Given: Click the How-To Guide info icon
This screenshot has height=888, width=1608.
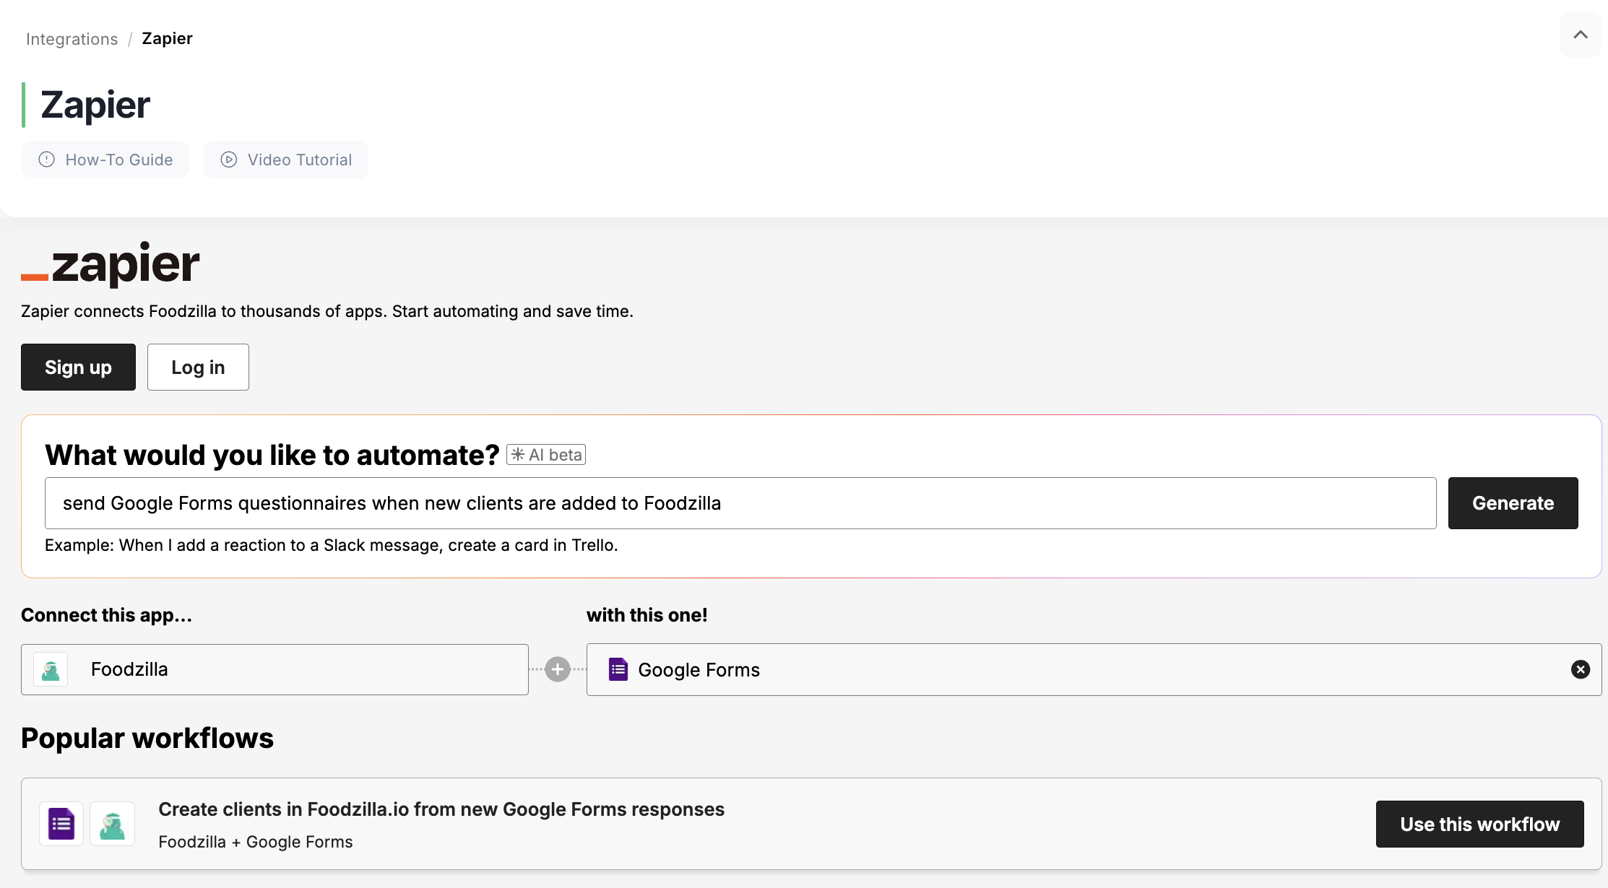Looking at the screenshot, I should tap(47, 160).
